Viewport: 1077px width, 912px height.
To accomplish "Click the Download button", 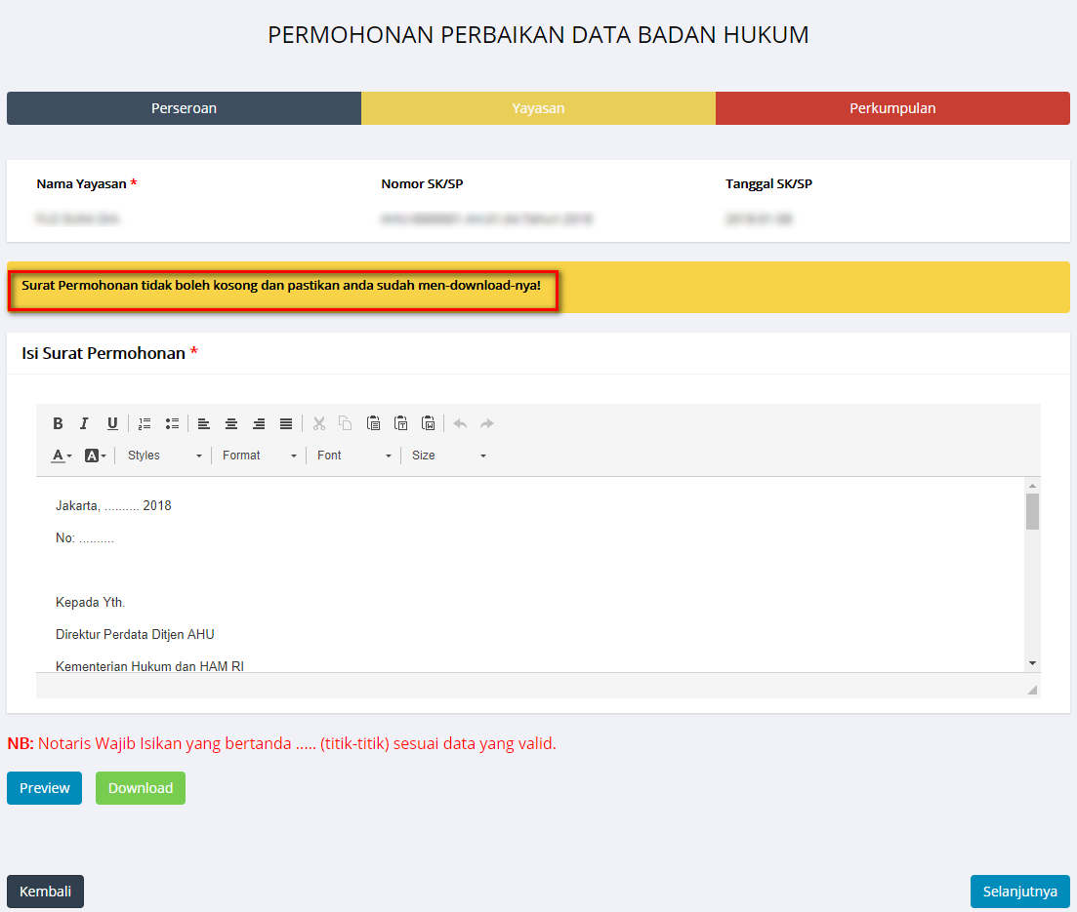I will (141, 788).
